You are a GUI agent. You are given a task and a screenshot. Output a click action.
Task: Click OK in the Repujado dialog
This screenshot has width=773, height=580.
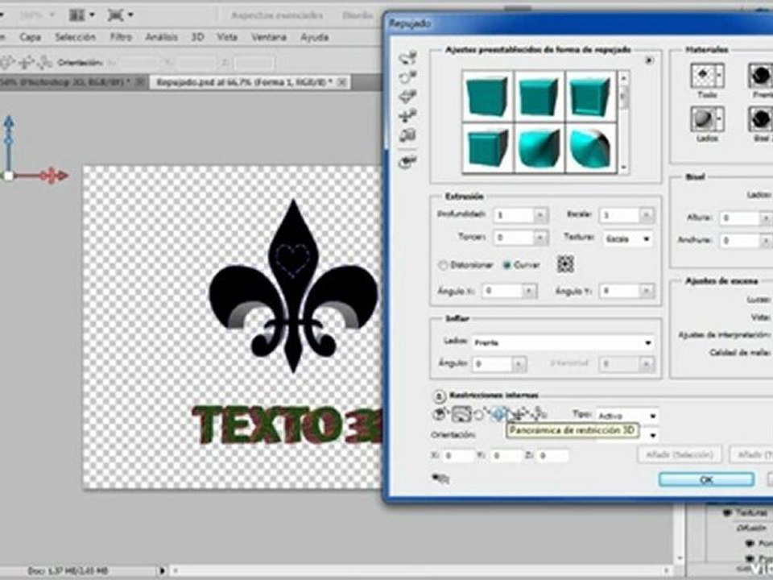pos(706,478)
